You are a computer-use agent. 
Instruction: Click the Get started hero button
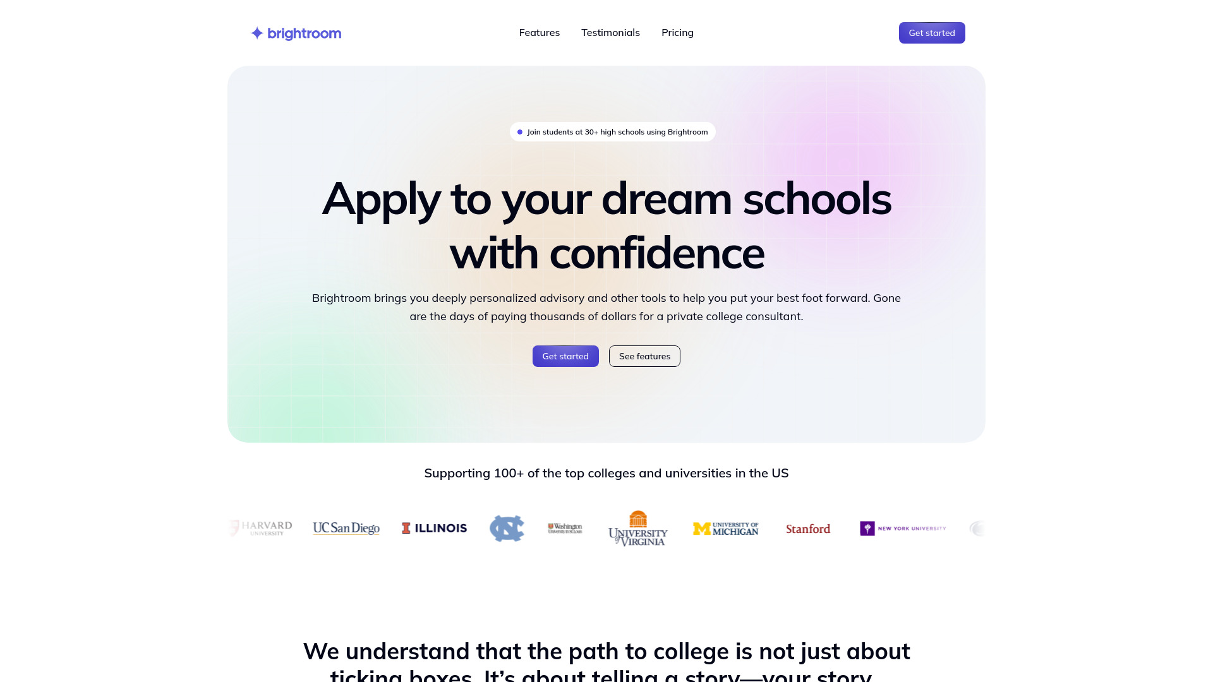click(x=565, y=356)
